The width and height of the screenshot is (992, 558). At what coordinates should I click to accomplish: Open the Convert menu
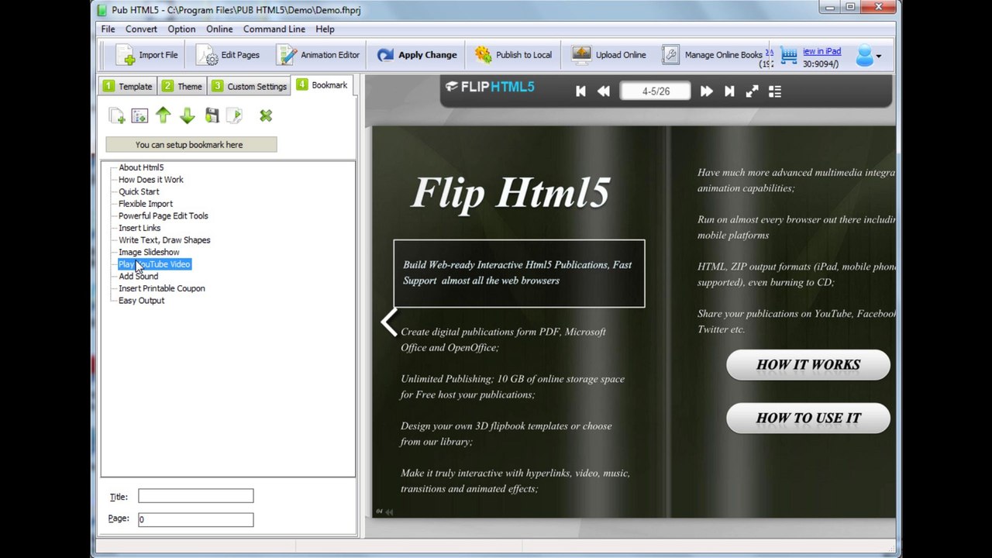pos(141,29)
